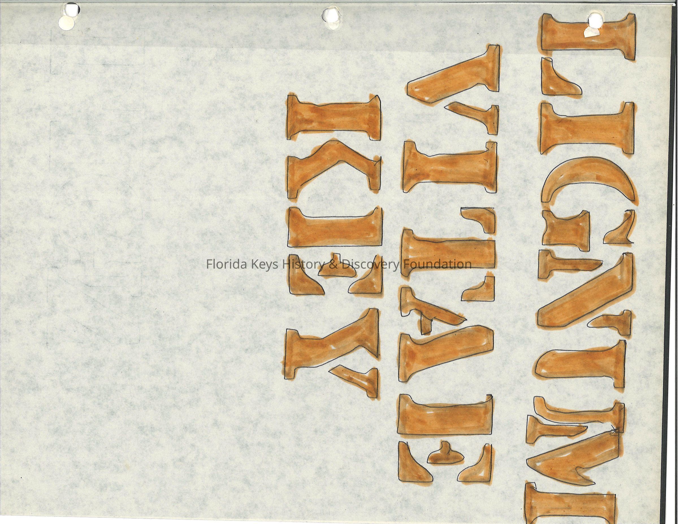
Task: Click the topmost I-shaped bar in left column
Action: (334, 118)
